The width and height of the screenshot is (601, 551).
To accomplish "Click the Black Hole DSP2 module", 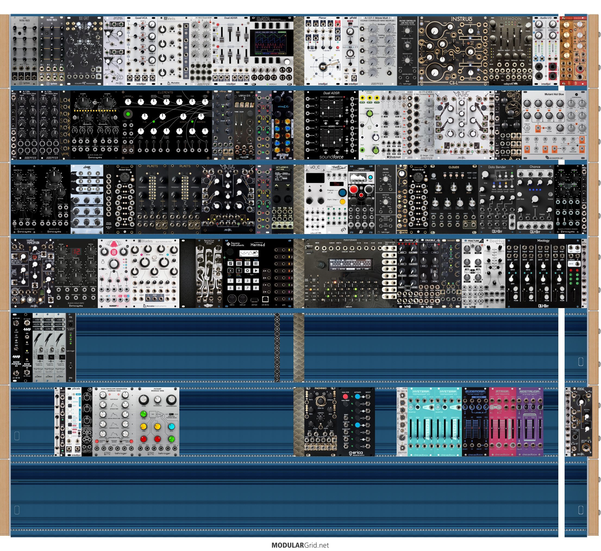I will click(76, 273).
